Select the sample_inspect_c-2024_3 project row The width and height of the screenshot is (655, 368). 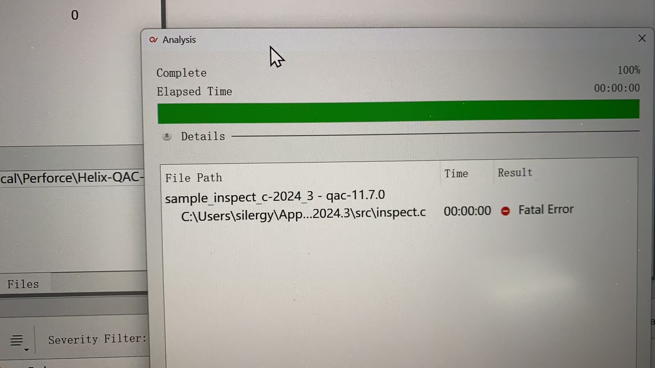point(275,196)
